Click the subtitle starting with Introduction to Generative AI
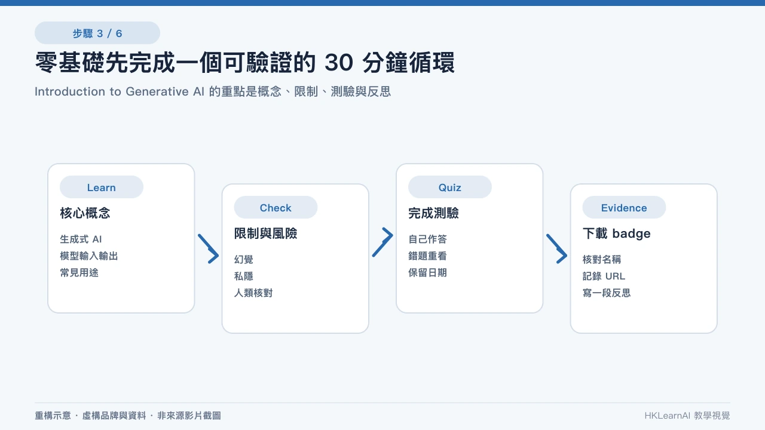 213,91
